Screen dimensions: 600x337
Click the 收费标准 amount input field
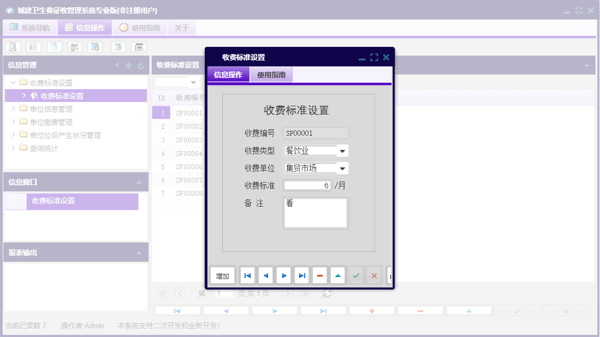[307, 185]
